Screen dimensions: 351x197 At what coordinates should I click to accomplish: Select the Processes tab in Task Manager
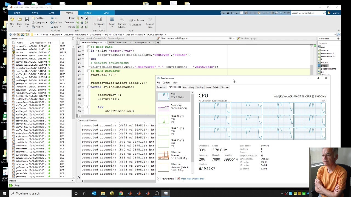click(162, 87)
